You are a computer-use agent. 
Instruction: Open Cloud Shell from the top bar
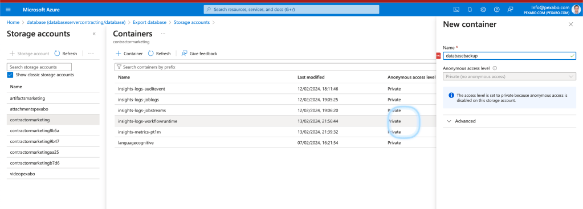pyautogui.click(x=456, y=10)
